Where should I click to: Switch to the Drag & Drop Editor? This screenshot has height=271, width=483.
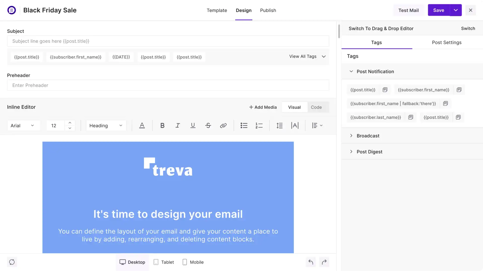468,28
